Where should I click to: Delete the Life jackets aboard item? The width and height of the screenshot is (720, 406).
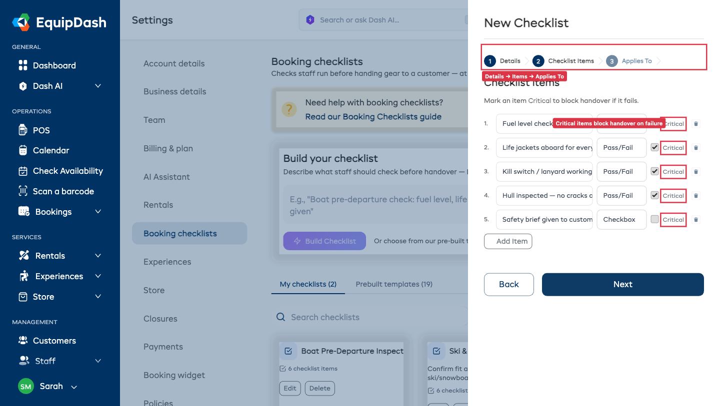[x=696, y=148]
